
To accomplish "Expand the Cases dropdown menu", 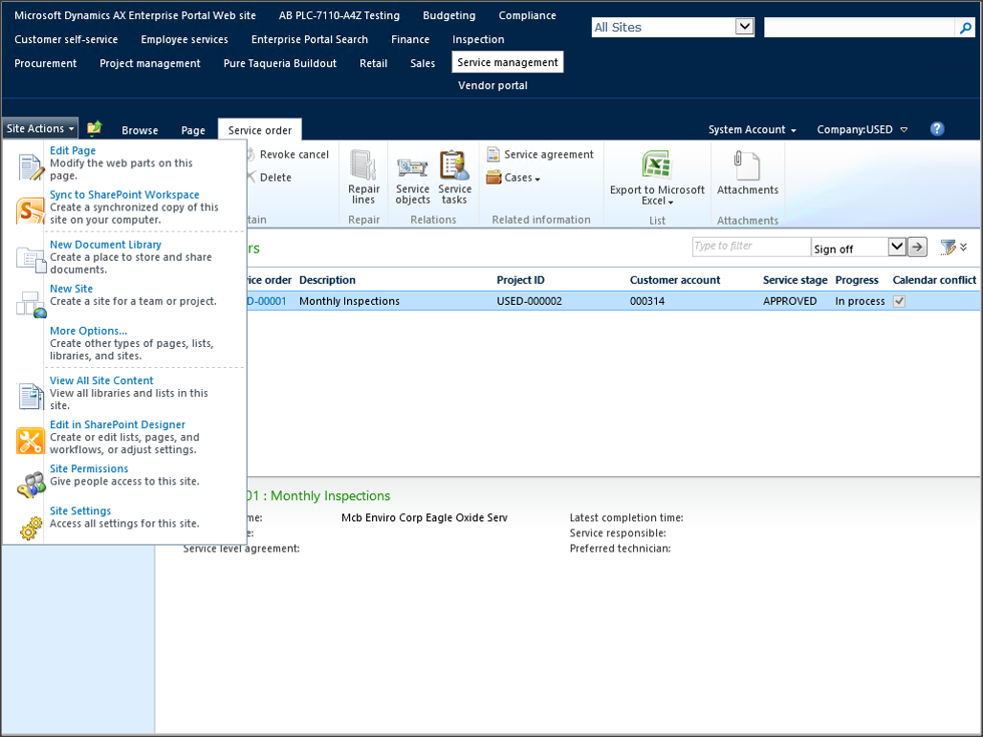I will 513,178.
